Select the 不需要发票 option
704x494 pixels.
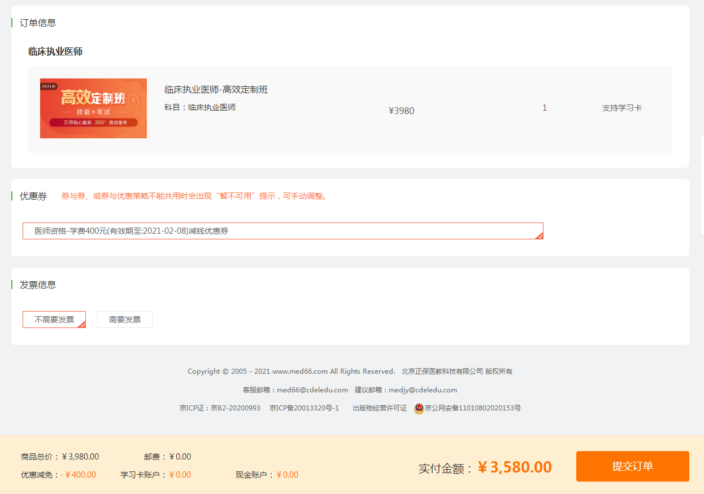coord(54,320)
